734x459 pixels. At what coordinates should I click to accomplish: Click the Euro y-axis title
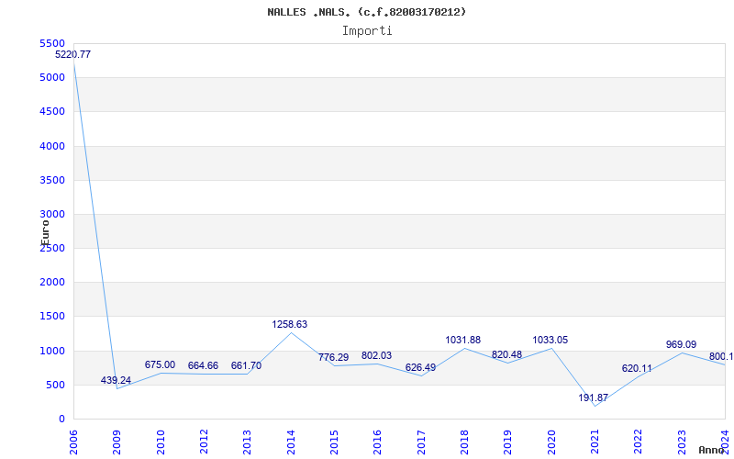pos(45,233)
